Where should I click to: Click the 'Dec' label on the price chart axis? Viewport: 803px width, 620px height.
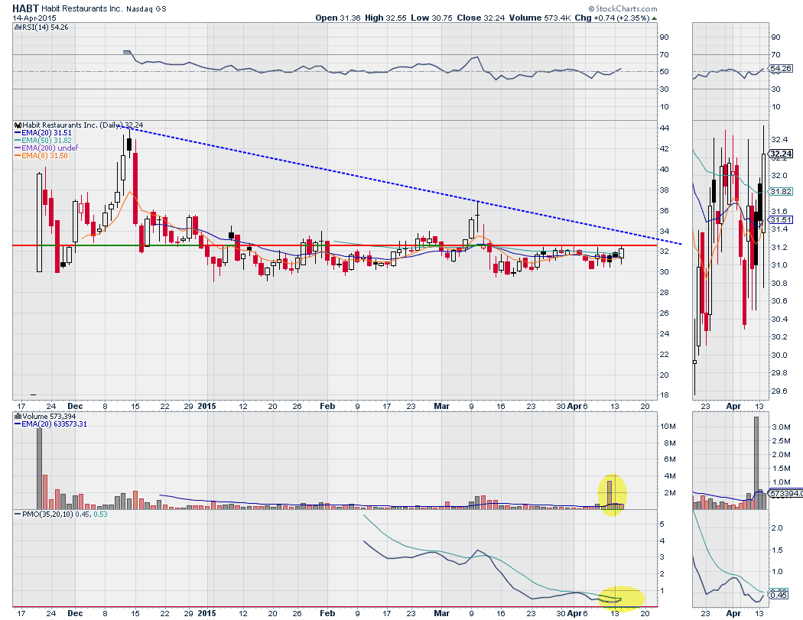(75, 406)
